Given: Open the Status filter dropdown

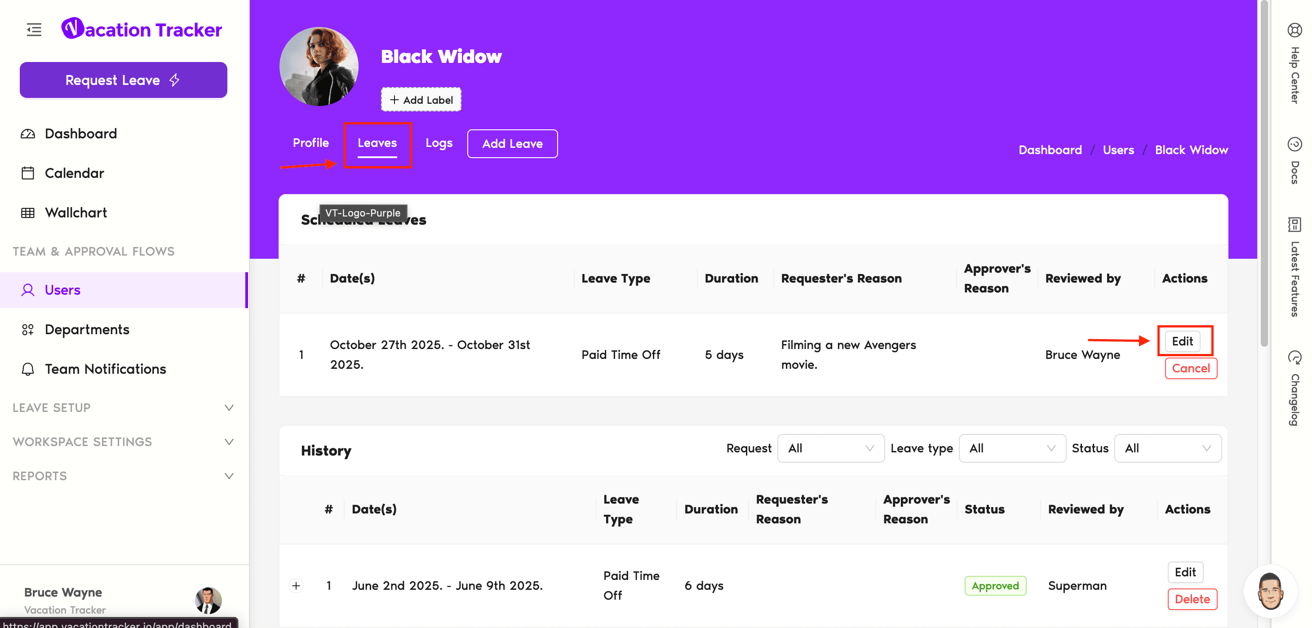Looking at the screenshot, I should [1167, 448].
